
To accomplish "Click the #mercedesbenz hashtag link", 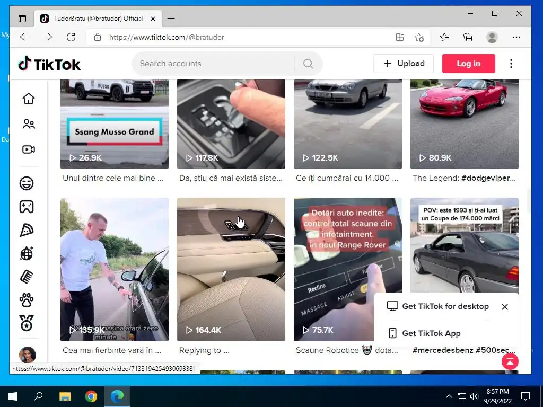I will coord(443,350).
